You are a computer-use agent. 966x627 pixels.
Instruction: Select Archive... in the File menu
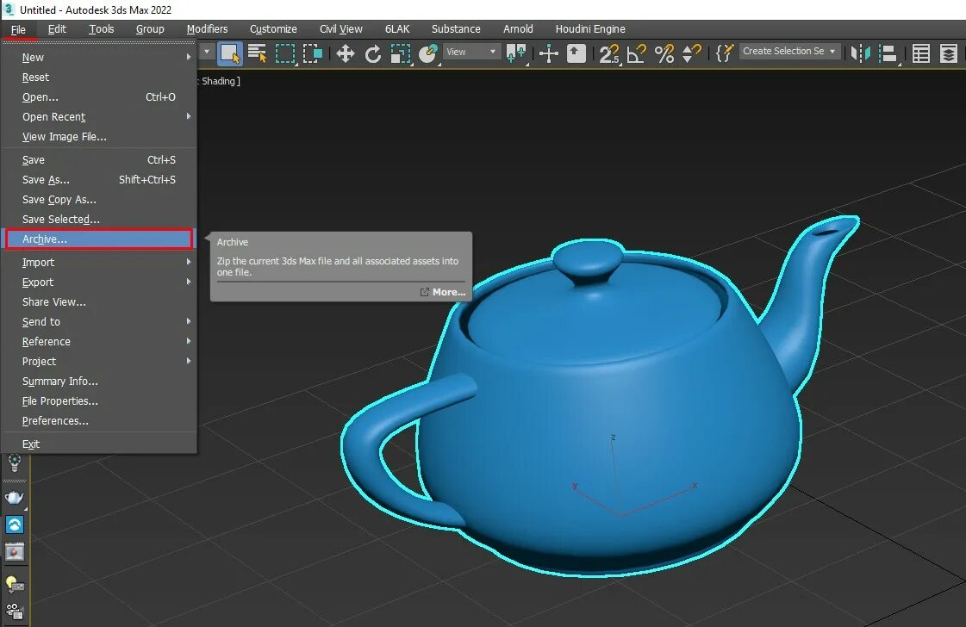99,239
